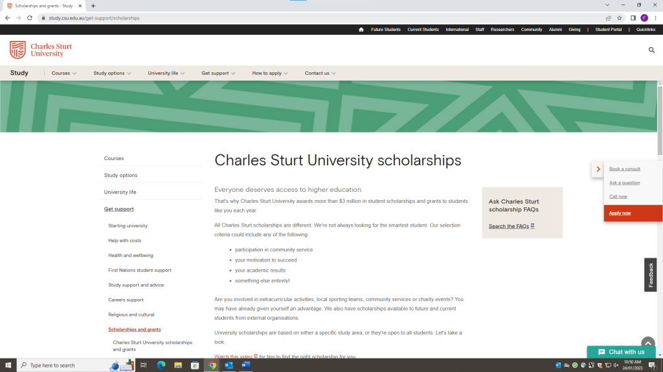Switch to Outlook on taskbar
The height and width of the screenshot is (372, 663).
pos(229,366)
